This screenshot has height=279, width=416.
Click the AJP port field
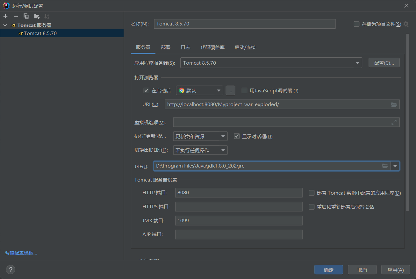pyautogui.click(x=239, y=234)
